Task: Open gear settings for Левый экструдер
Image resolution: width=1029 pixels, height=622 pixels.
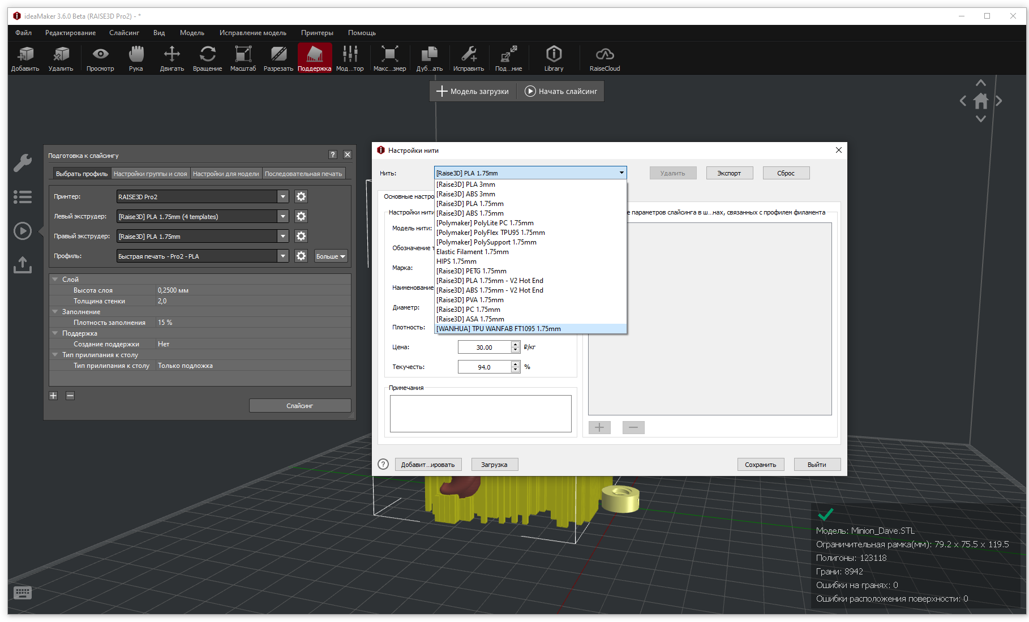Action: click(301, 216)
